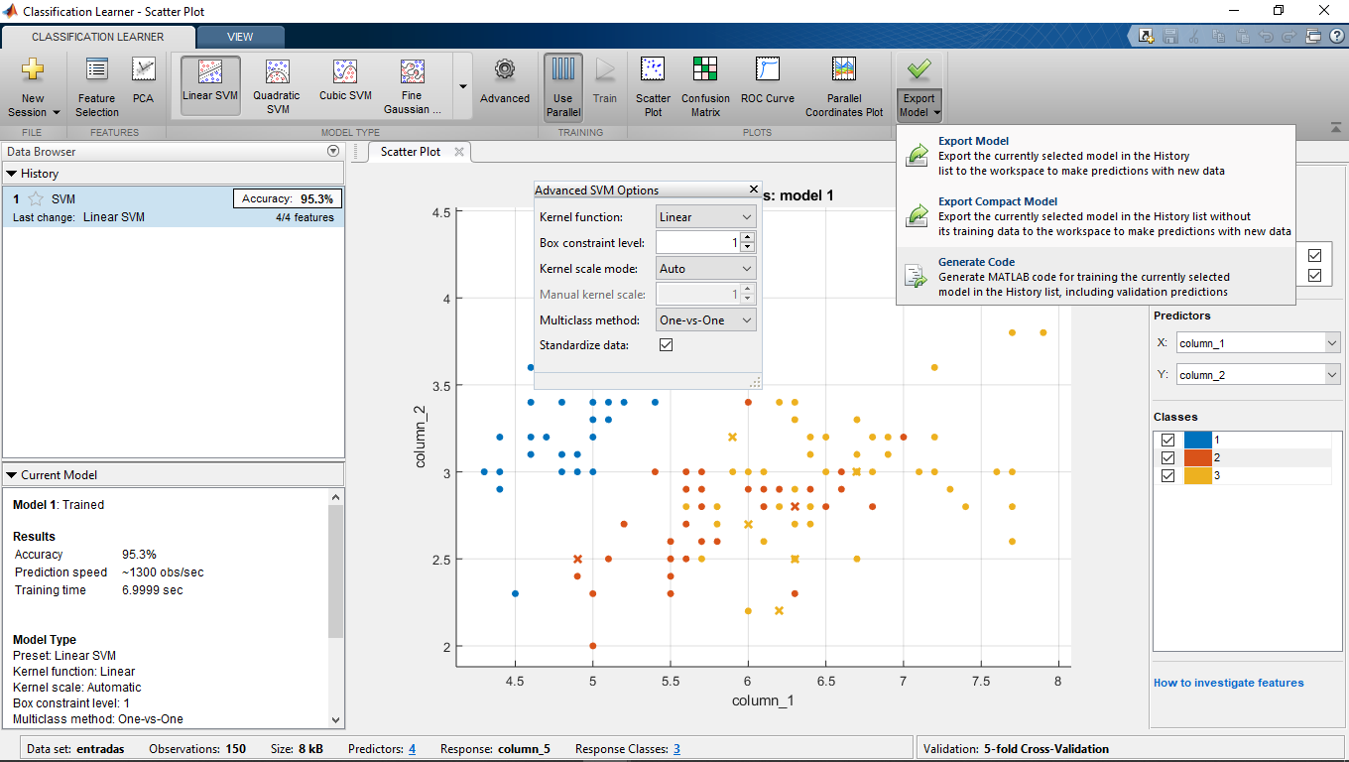Click the add shortcut icon in quick access toolbar
The height and width of the screenshot is (762, 1349).
[1146, 37]
